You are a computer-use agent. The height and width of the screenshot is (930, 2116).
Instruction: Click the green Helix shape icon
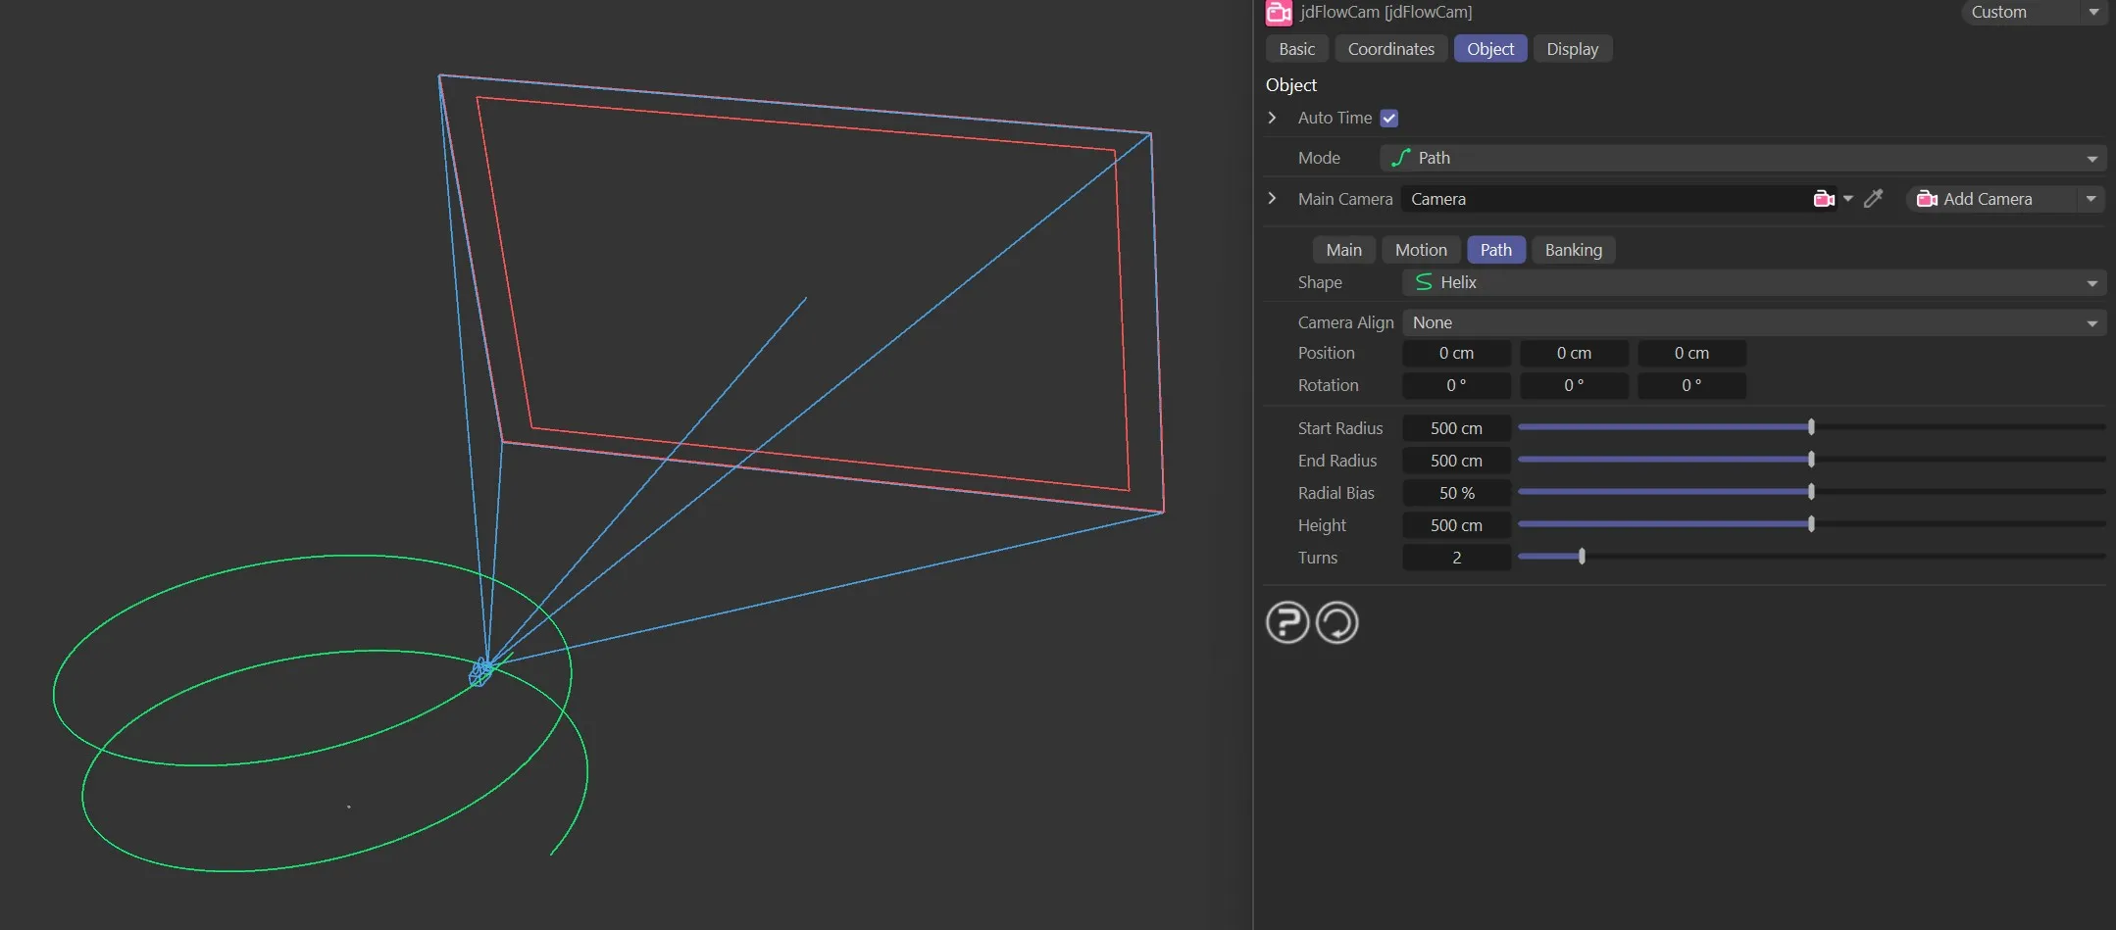pyautogui.click(x=1424, y=282)
